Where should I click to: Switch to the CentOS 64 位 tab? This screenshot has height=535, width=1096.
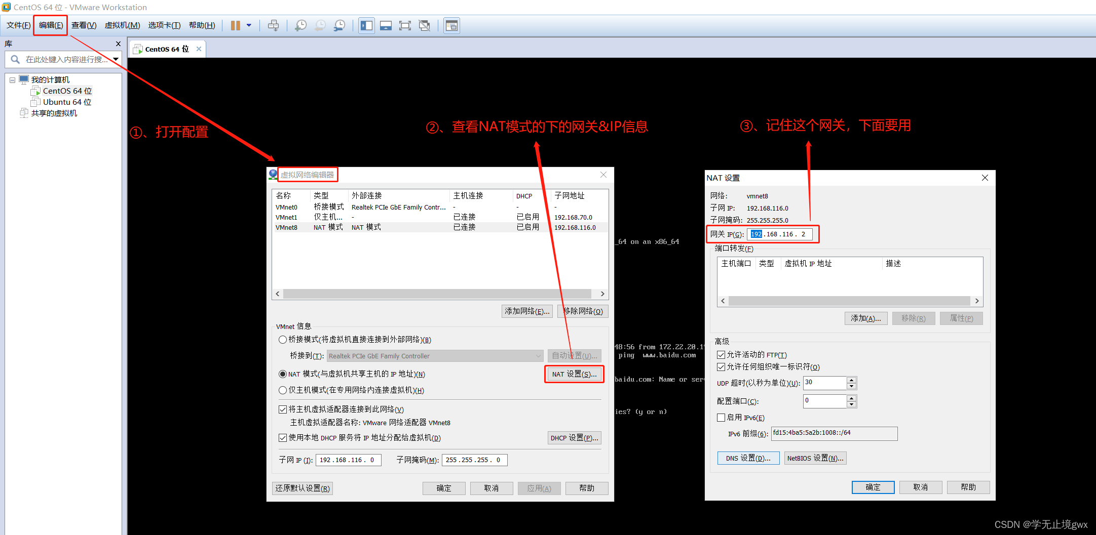point(167,49)
